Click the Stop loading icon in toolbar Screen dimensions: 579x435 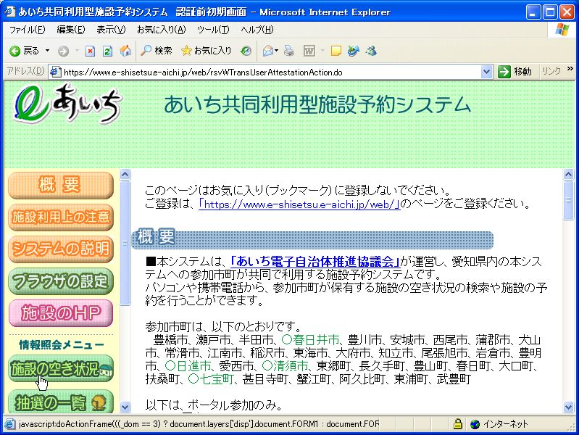pos(90,51)
